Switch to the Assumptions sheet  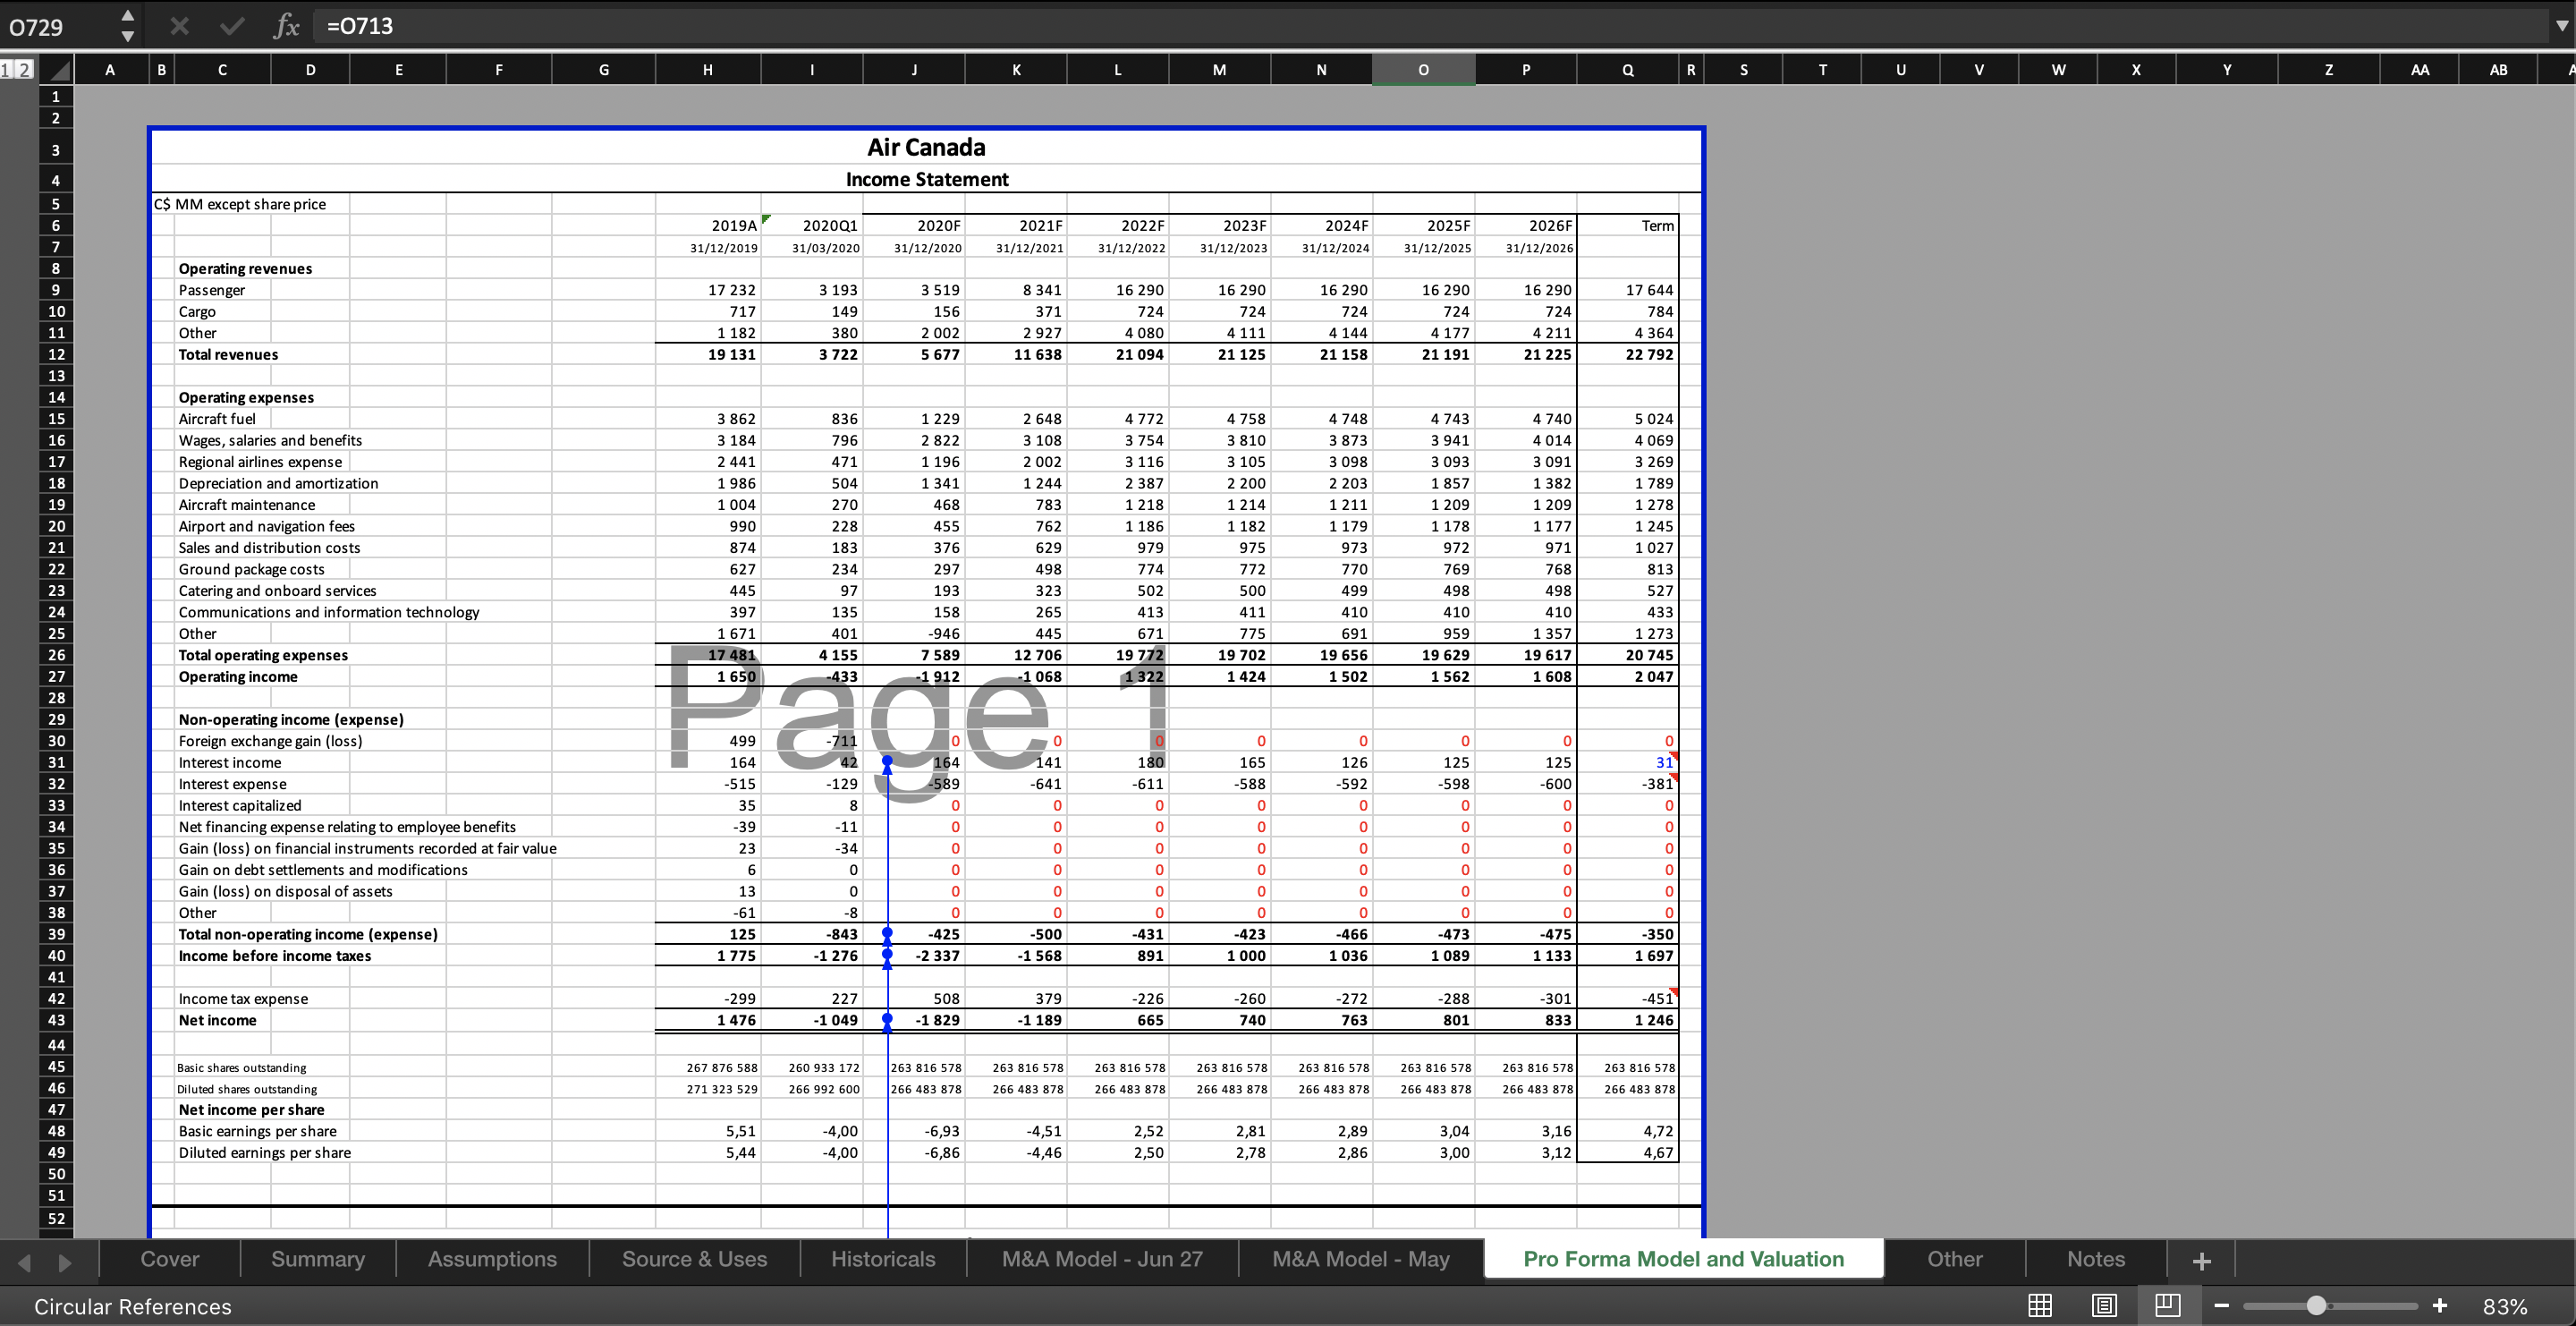pyautogui.click(x=492, y=1259)
